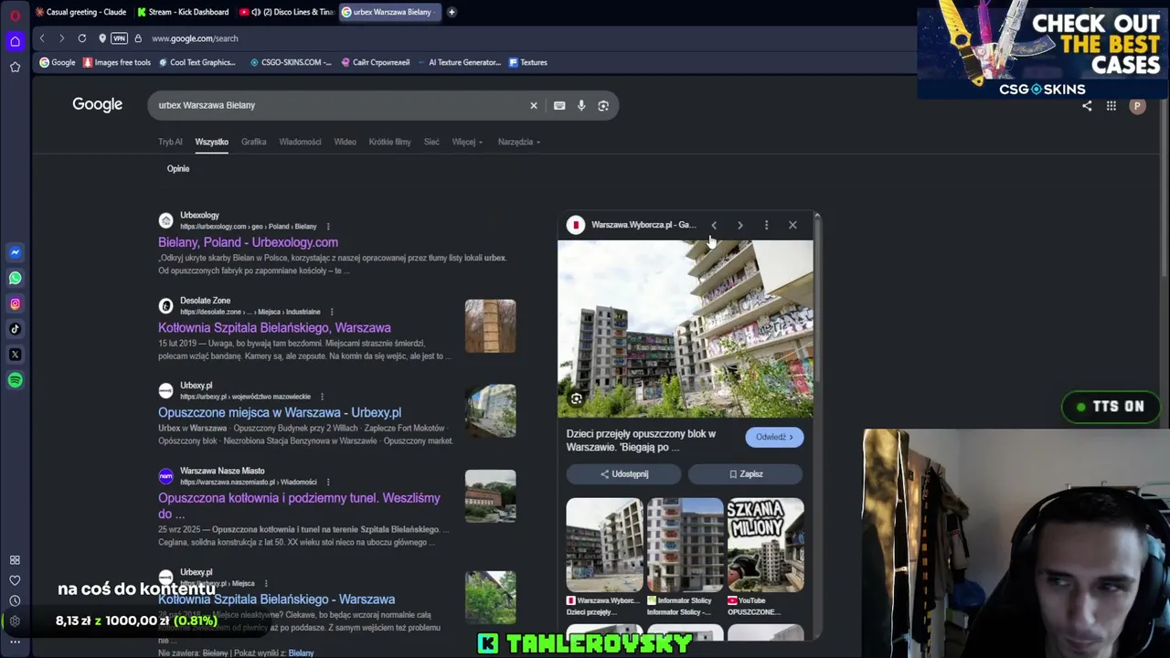Screen dimensions: 1170x658
Task: Reload the current page
Action: [x=82, y=38]
